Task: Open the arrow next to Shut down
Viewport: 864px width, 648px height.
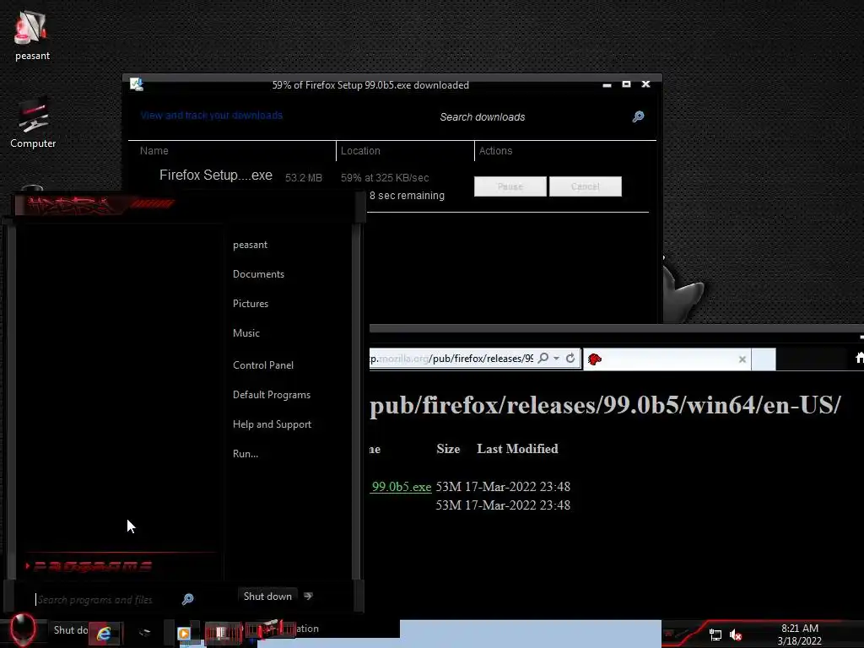Action: [309, 597]
